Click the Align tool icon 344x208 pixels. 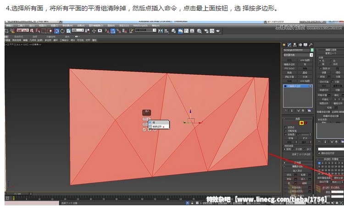point(166,31)
